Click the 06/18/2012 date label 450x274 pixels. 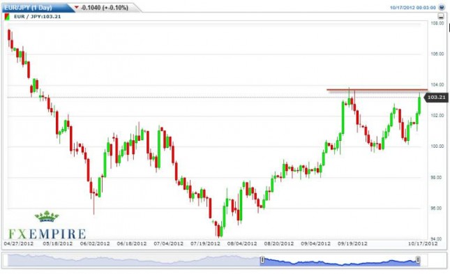point(131,243)
